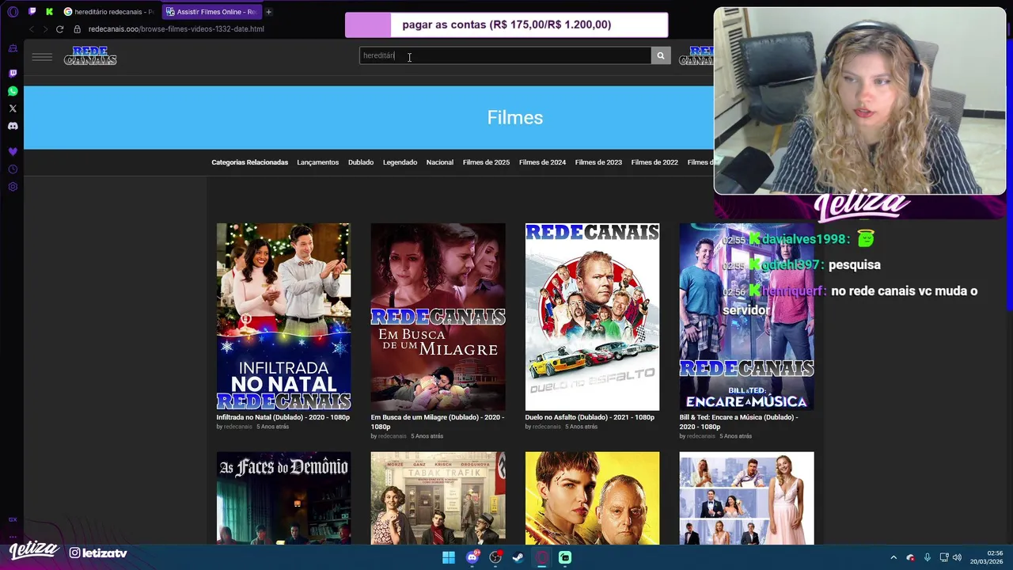Open the pinned Twitch tab
1013x570 pixels.
click(32, 12)
